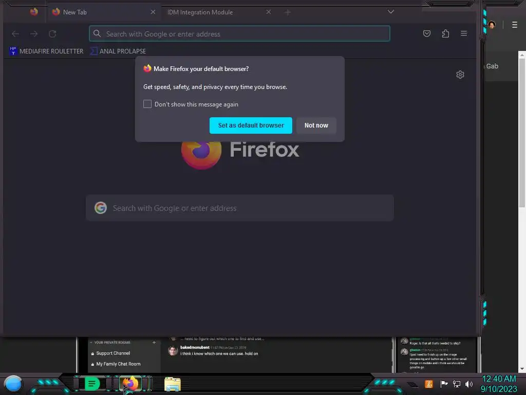Switch to the New Tab tab
This screenshot has width=526, height=395.
coord(103,12)
